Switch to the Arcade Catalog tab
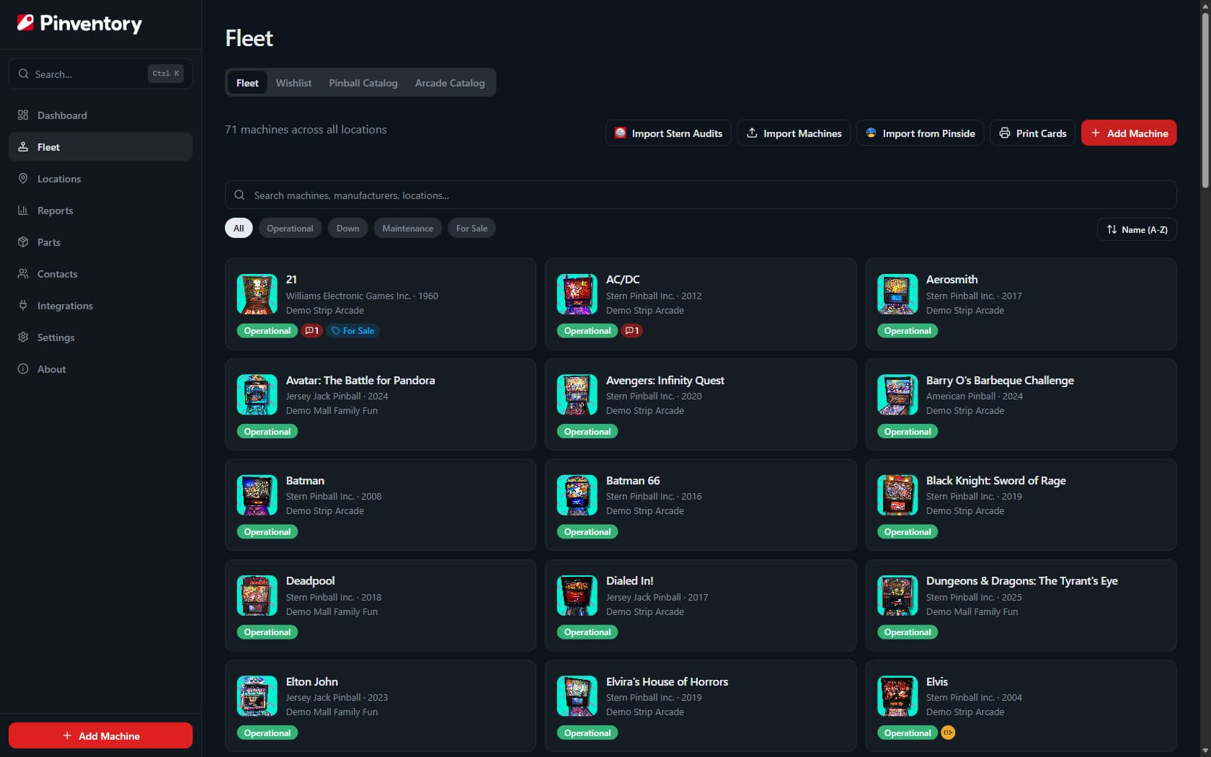This screenshot has height=757, width=1211. click(x=450, y=83)
